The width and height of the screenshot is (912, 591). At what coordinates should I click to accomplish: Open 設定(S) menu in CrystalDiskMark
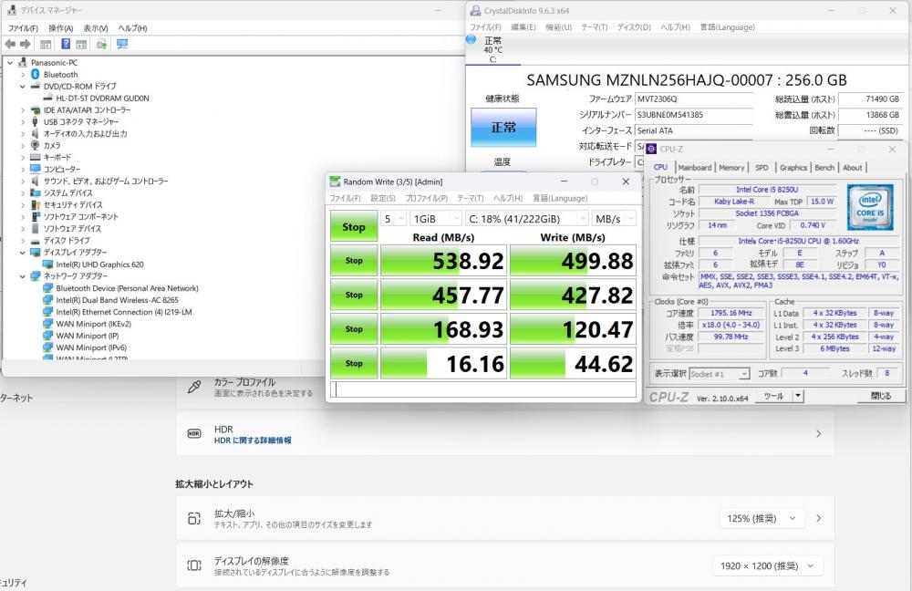[383, 198]
